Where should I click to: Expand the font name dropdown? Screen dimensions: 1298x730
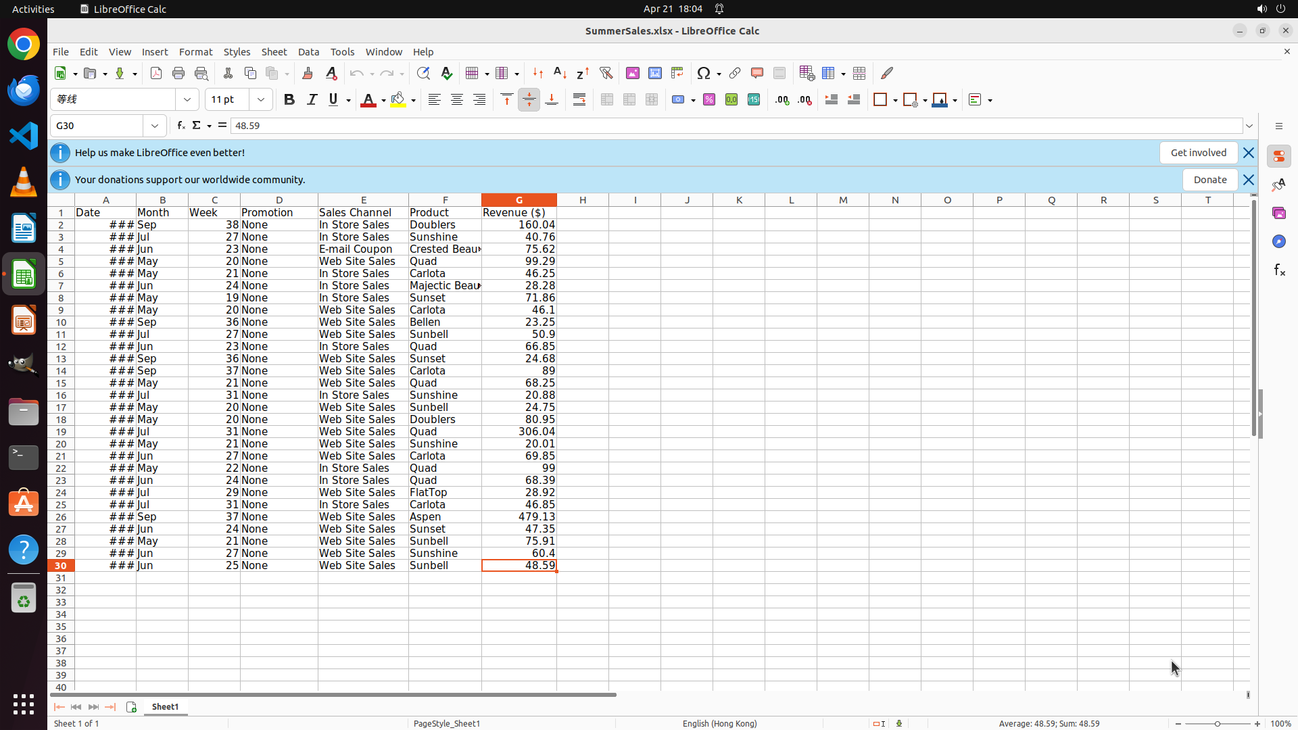(187, 100)
